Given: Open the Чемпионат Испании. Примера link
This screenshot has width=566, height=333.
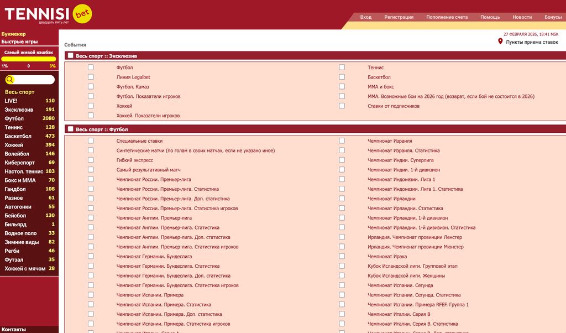Looking at the screenshot, I should 150,295.
